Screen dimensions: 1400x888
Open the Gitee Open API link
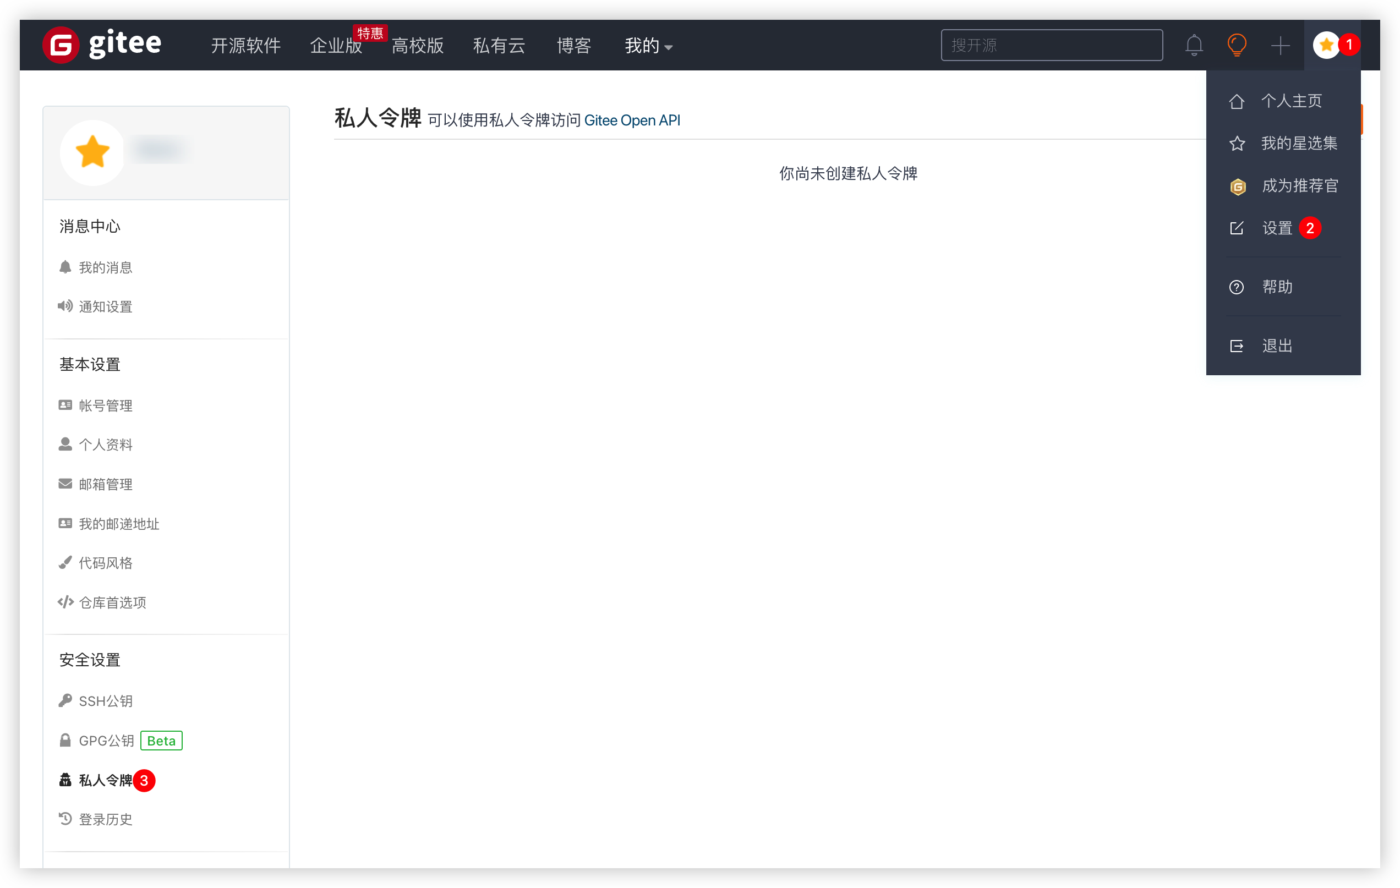click(x=631, y=120)
